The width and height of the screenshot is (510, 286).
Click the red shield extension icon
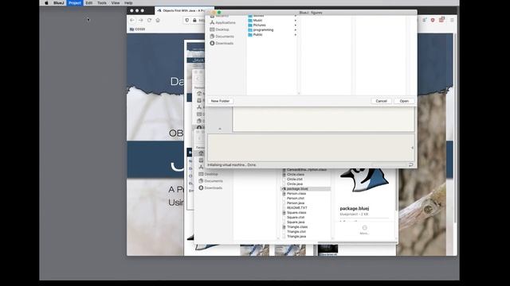coord(433,20)
